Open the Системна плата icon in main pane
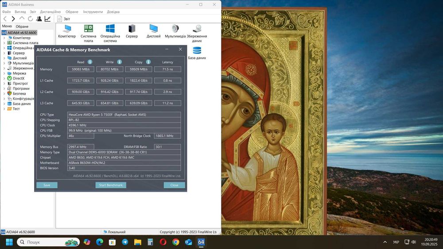This screenshot has width=443, height=249. pyautogui.click(x=89, y=33)
